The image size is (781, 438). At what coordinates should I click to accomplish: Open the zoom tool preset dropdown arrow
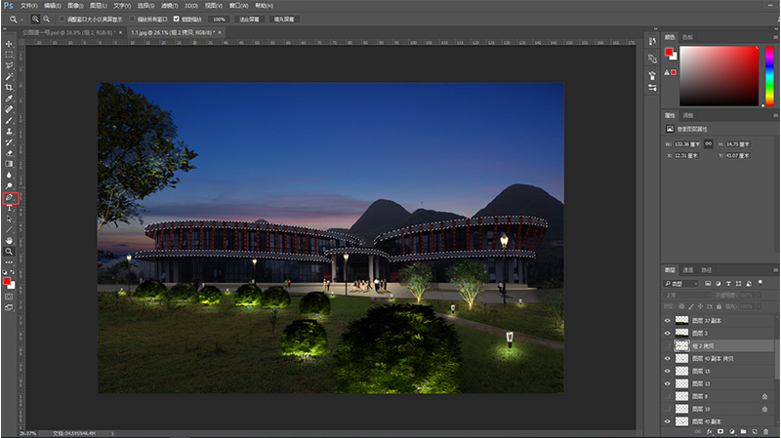(x=21, y=19)
